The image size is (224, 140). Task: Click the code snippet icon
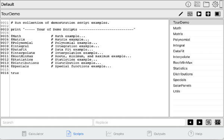pyautogui.click(x=190, y=14)
